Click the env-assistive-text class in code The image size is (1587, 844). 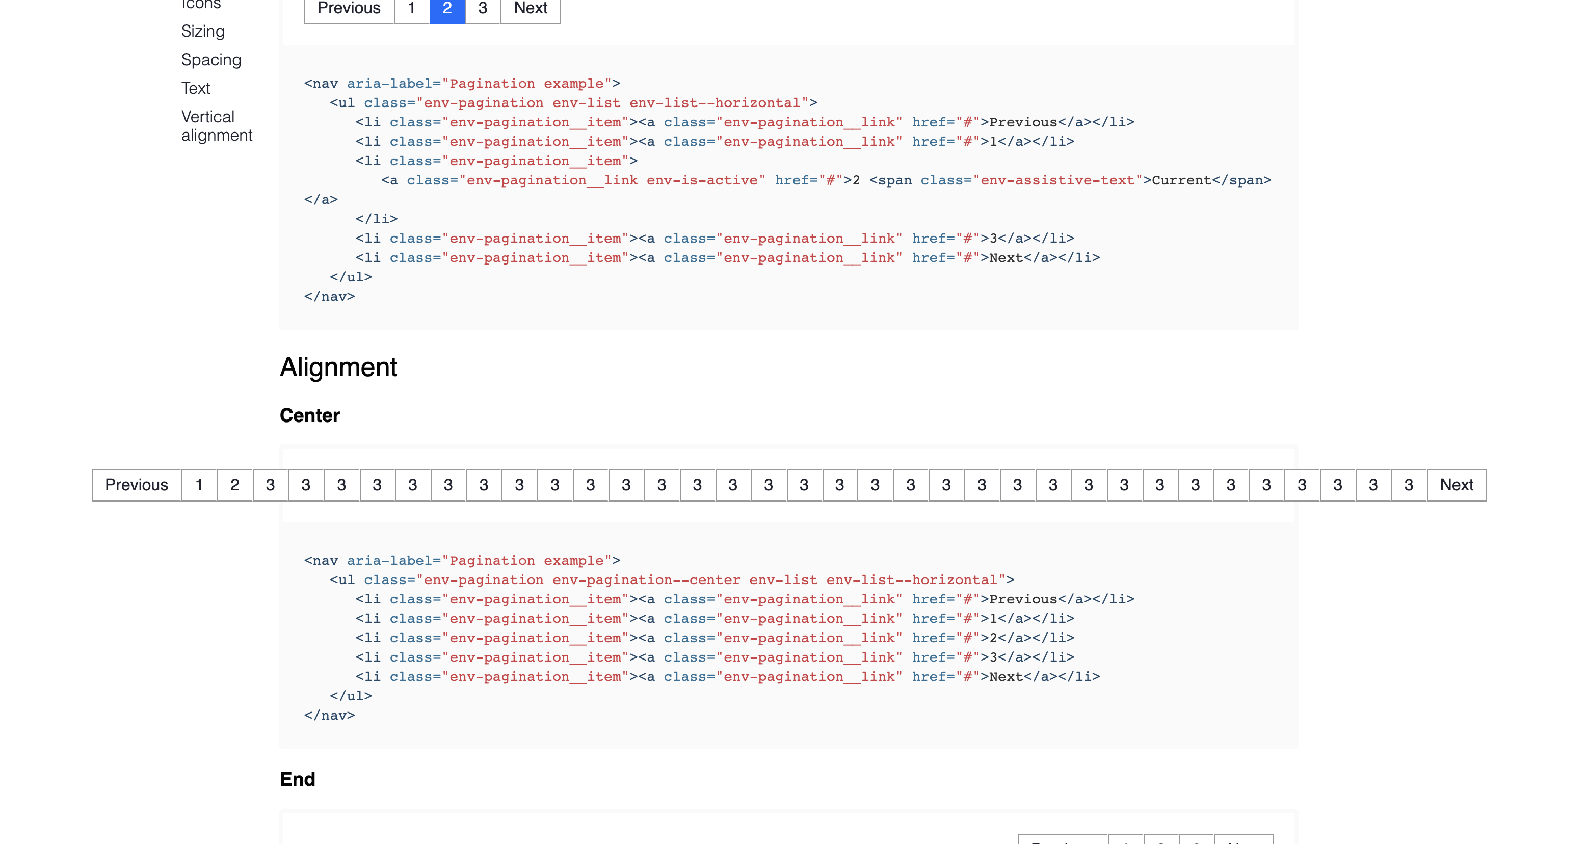(1057, 180)
